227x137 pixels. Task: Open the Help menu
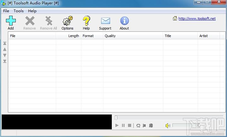32,11
